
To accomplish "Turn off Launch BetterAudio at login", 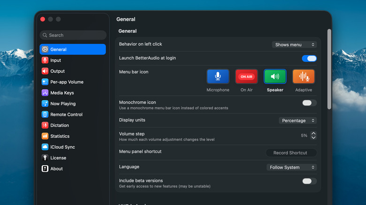I will 309,59.
